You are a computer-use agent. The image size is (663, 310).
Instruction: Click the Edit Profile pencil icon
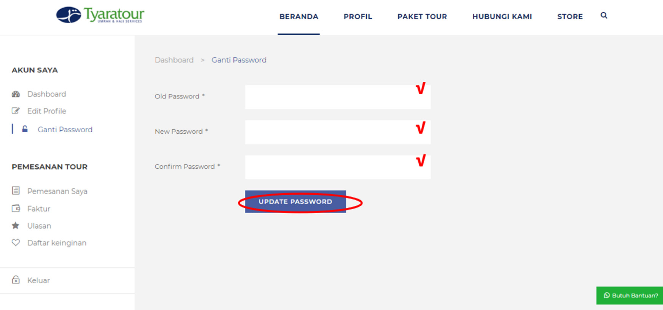(x=16, y=111)
